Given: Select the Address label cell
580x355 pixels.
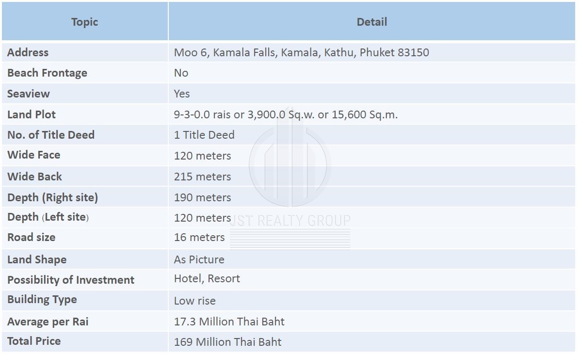Looking at the screenshot, I should pos(28,52).
